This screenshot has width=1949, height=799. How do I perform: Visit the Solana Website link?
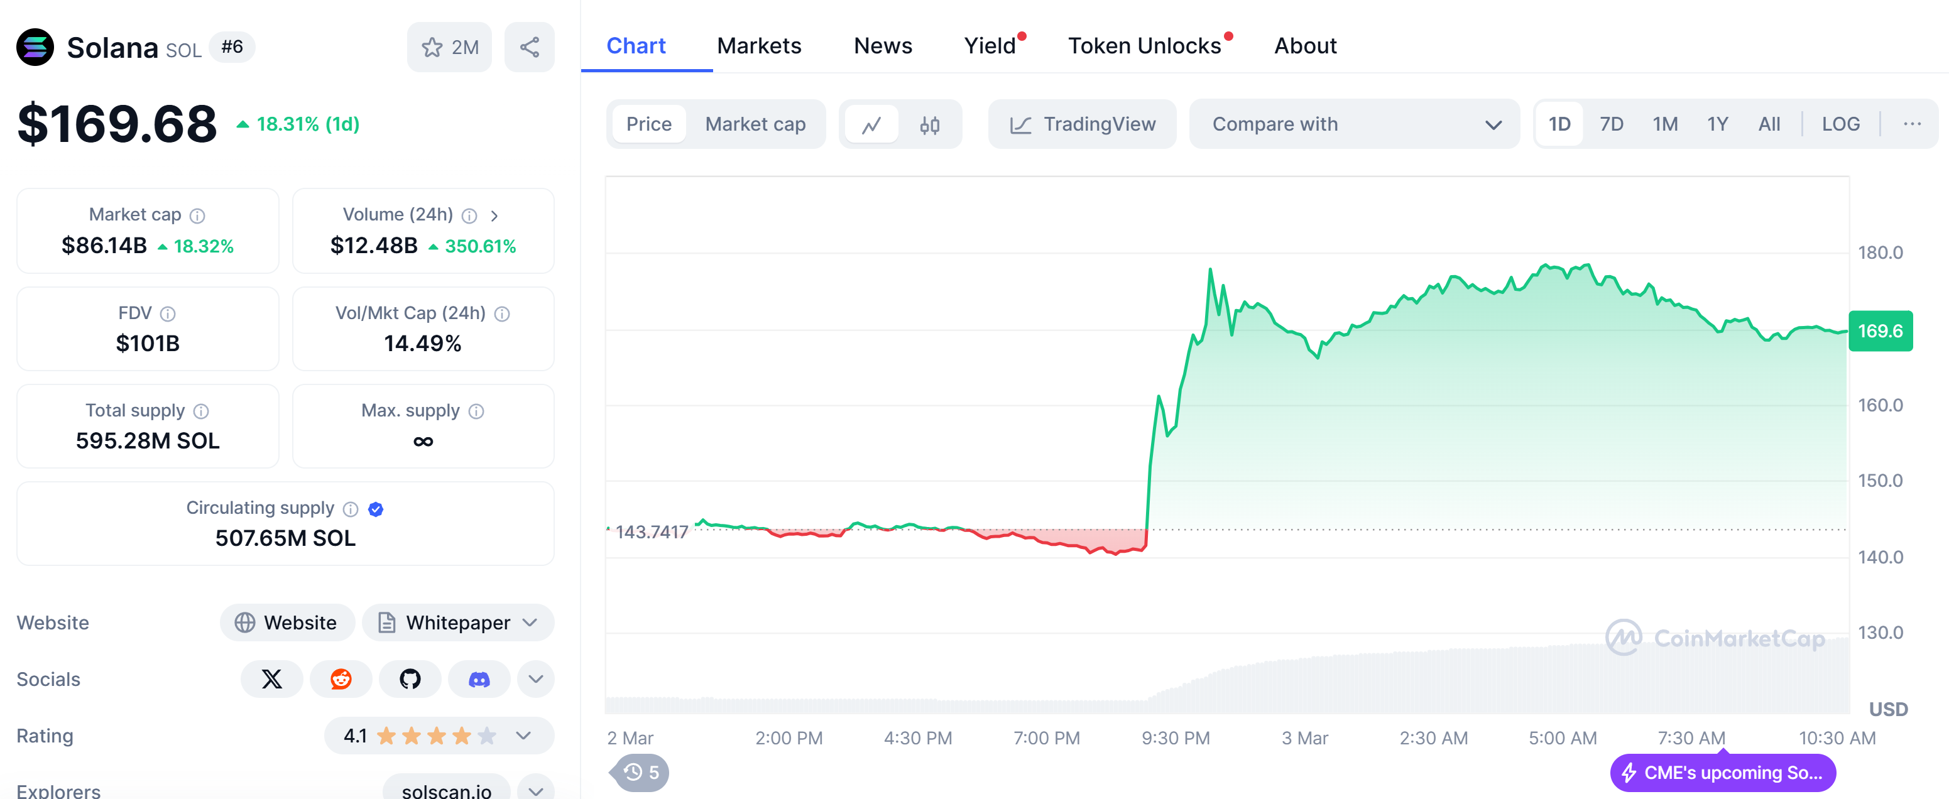287,622
